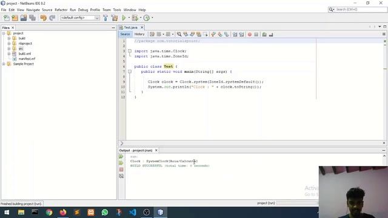Image resolution: width=388 pixels, height=218 pixels.
Task: Click the green Run Project button
Action: 124,18
